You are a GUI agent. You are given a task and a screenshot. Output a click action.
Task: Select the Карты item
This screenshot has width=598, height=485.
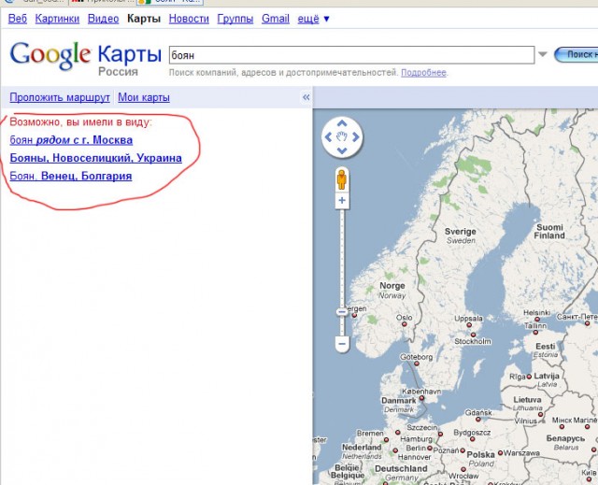[x=144, y=19]
